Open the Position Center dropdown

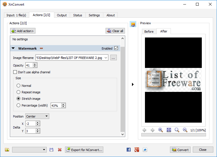coord(37,116)
